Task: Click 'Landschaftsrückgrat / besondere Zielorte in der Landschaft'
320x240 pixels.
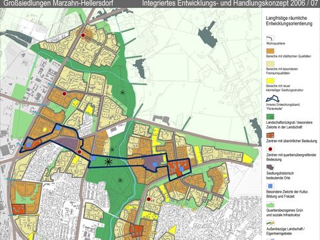Action: pos(289,125)
